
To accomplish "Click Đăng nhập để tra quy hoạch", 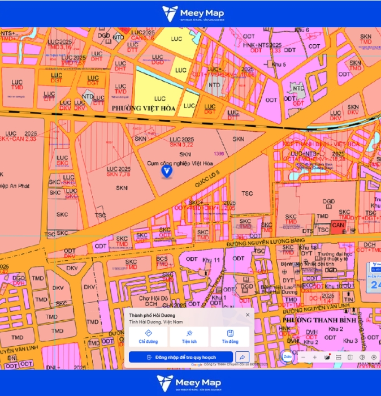I will (181, 357).
